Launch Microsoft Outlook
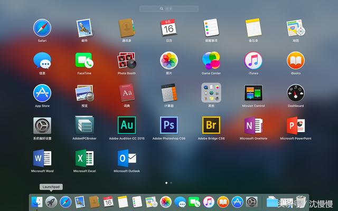This screenshot has height=211, width=338. click(127, 158)
